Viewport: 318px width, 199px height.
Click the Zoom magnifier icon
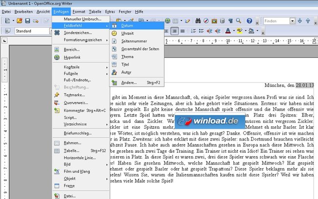tap(239, 20)
